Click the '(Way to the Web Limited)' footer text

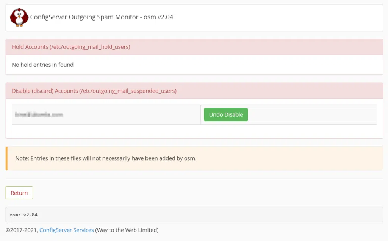pyautogui.click(x=127, y=230)
